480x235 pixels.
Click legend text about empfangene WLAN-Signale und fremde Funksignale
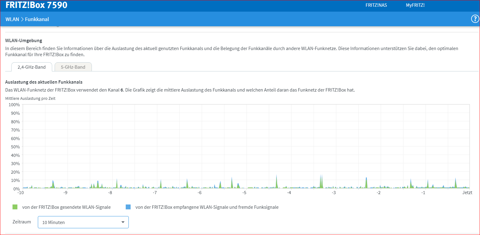point(207,207)
